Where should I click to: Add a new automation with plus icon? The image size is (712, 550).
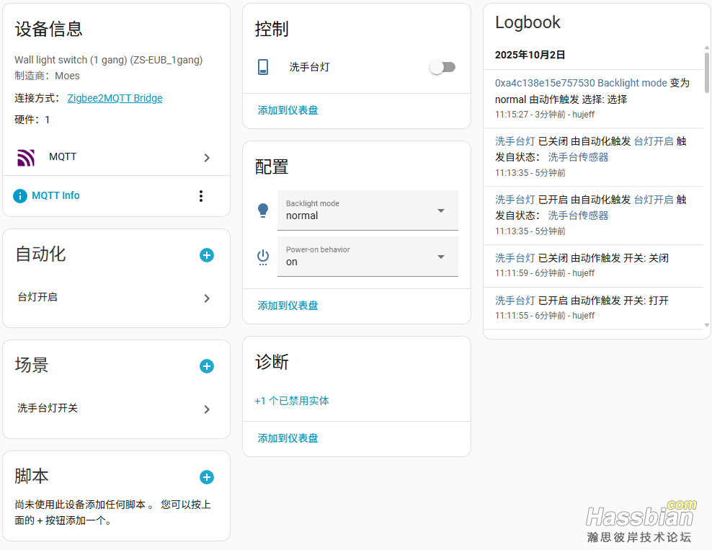pyautogui.click(x=207, y=255)
